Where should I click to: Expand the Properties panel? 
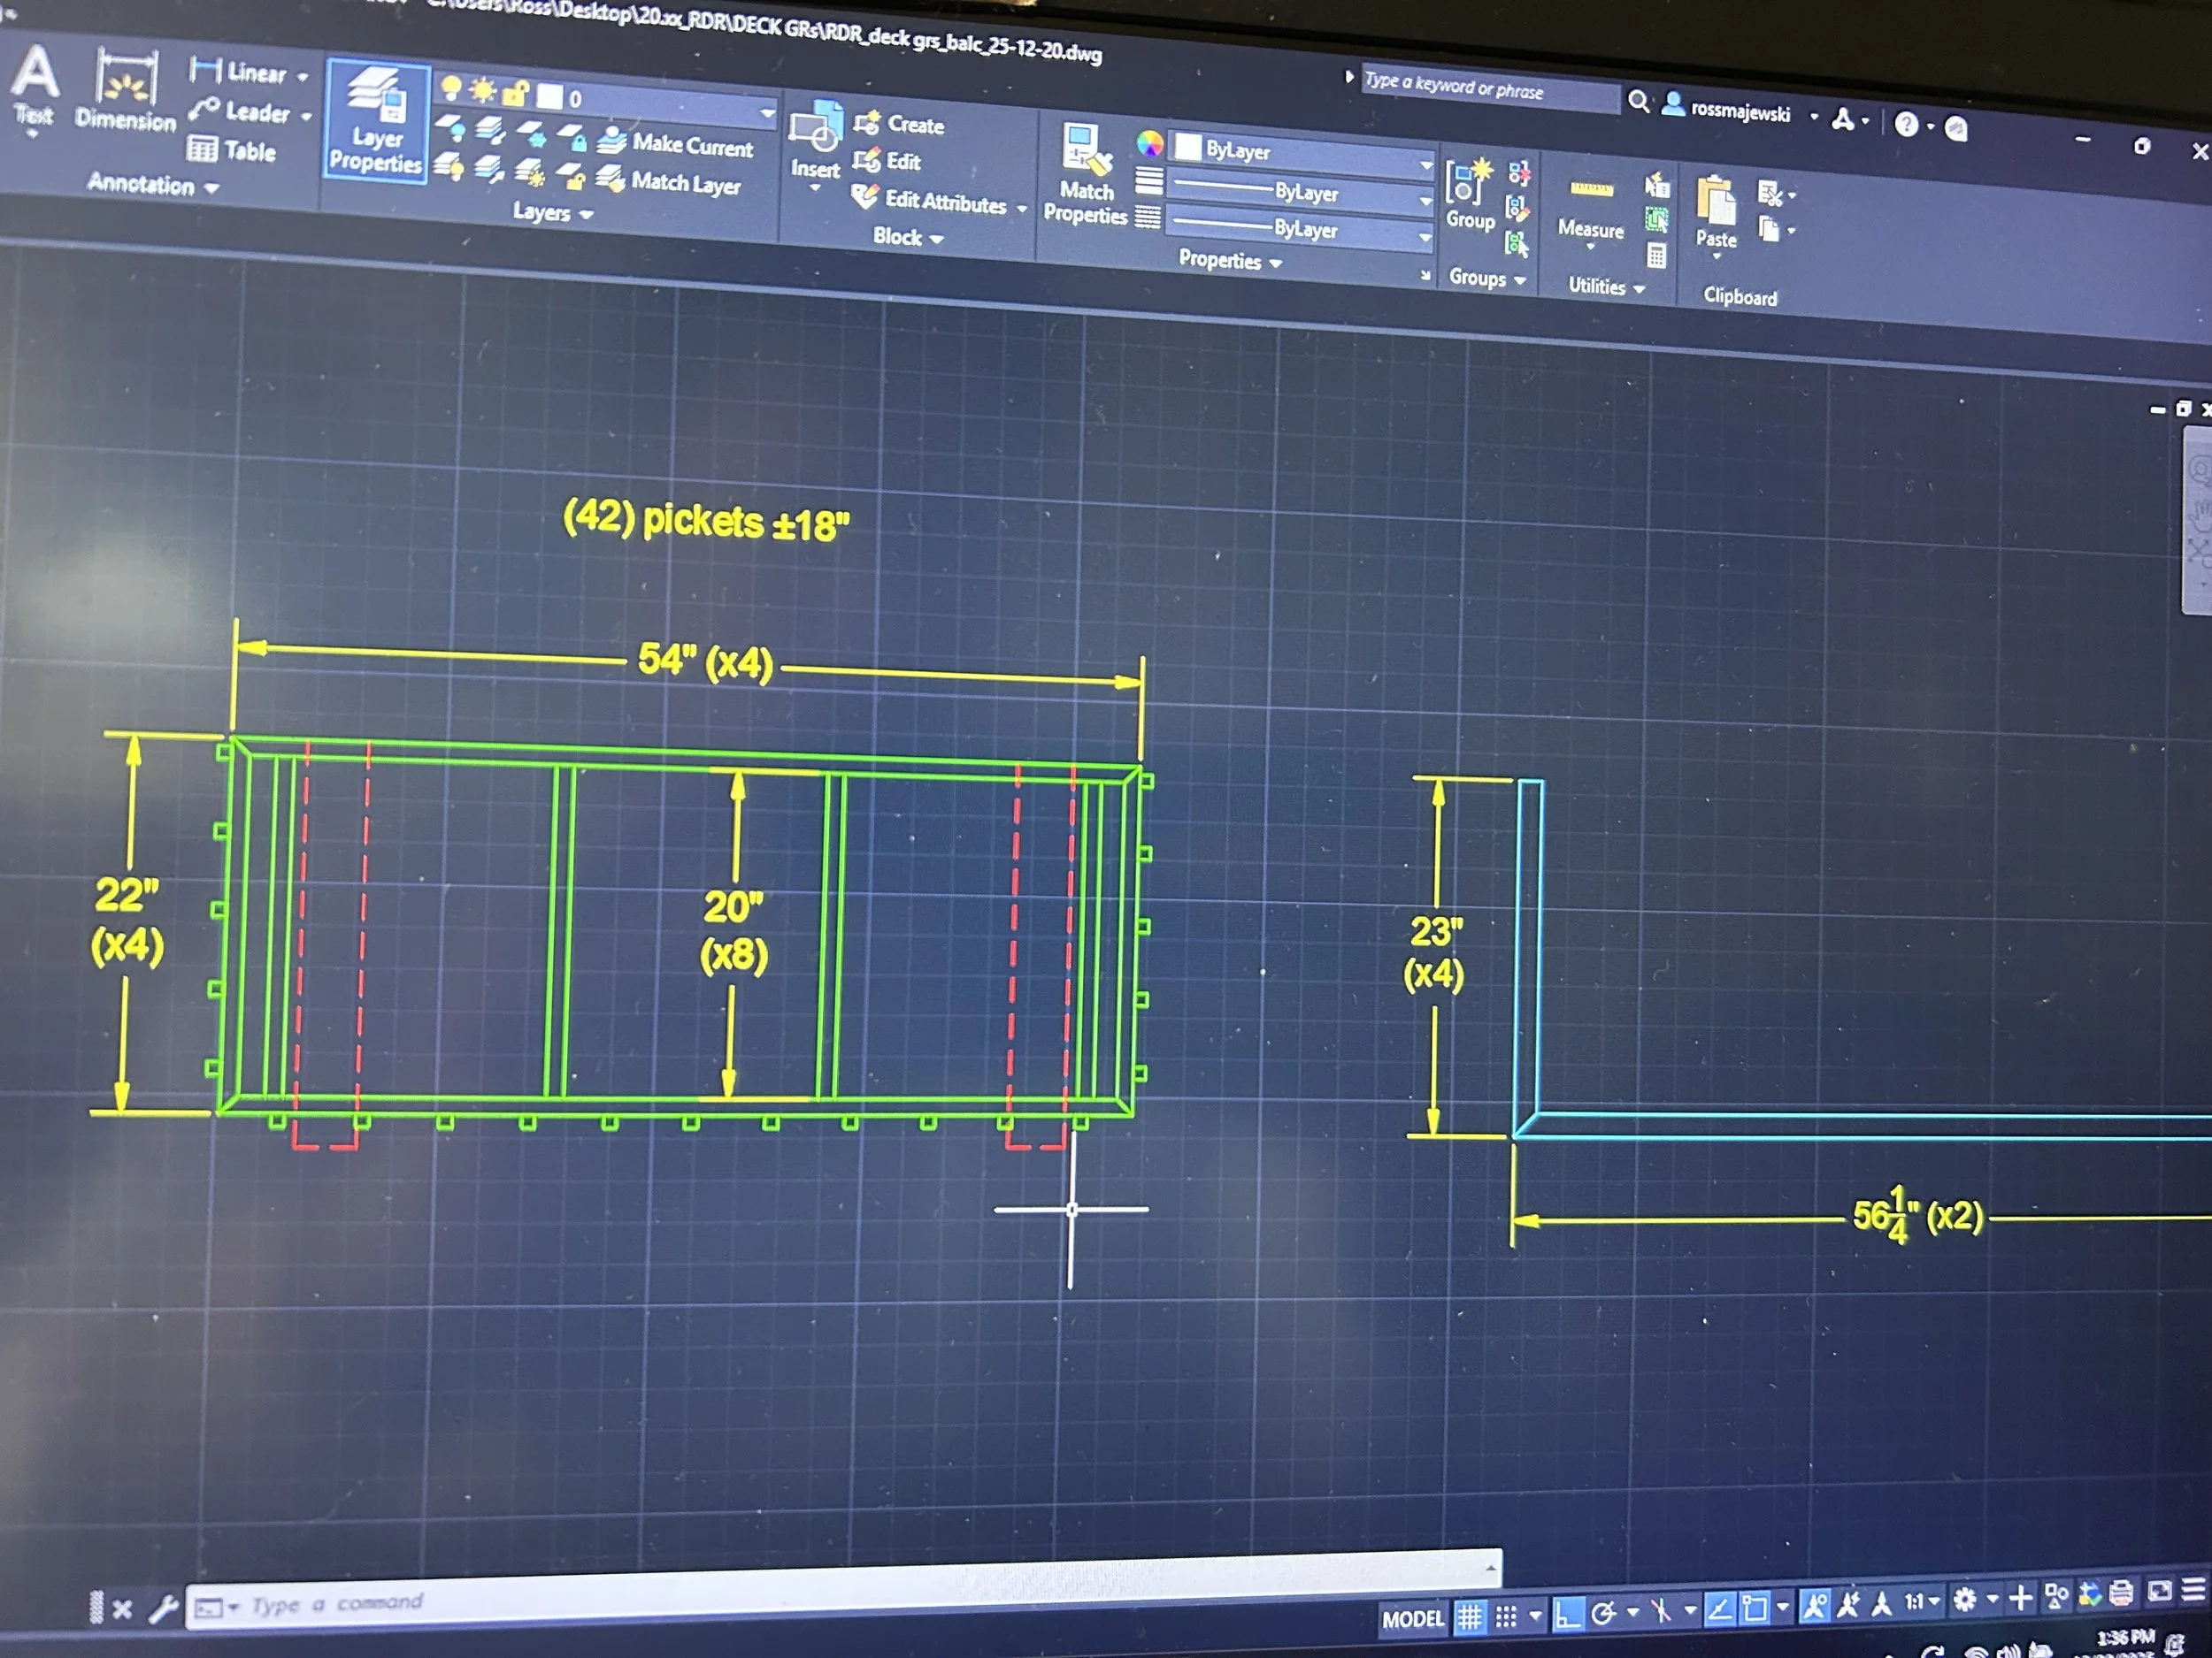click(1230, 260)
